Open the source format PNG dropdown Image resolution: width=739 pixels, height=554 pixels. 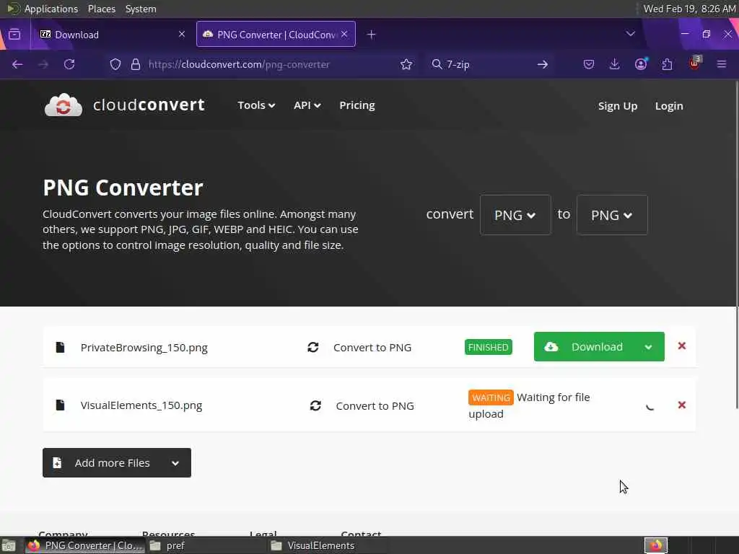click(515, 215)
